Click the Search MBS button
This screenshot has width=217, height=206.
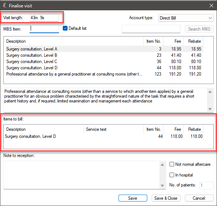199,29
